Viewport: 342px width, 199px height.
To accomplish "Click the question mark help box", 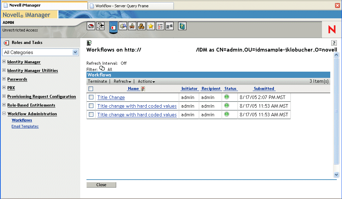I will [334, 43].
